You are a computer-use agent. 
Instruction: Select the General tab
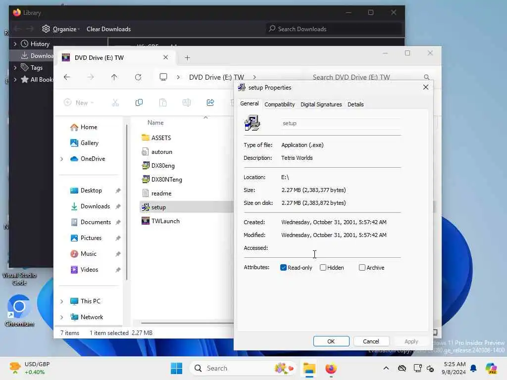pyautogui.click(x=250, y=104)
